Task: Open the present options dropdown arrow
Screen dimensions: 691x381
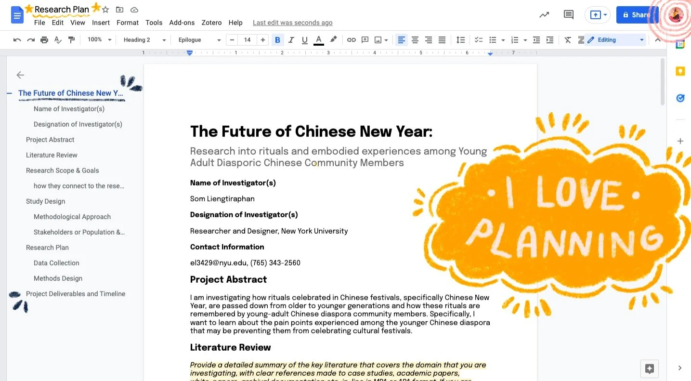Action: 605,15
